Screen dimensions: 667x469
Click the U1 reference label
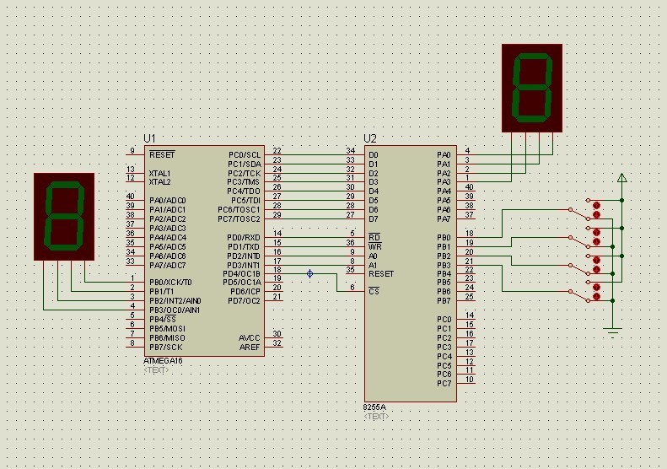click(x=150, y=137)
